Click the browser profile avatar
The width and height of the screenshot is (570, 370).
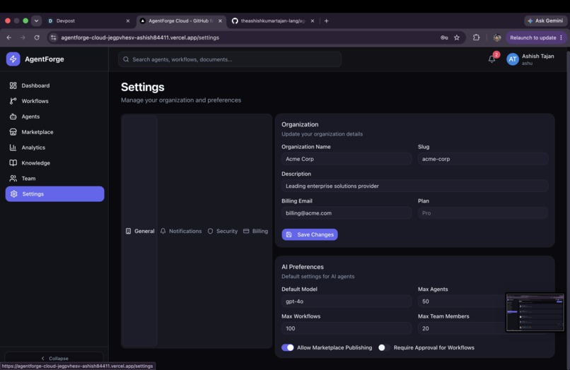tap(497, 37)
